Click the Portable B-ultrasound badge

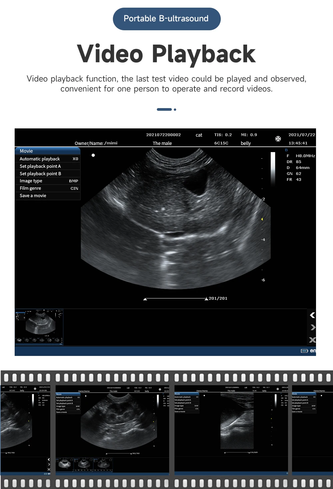click(x=166, y=19)
